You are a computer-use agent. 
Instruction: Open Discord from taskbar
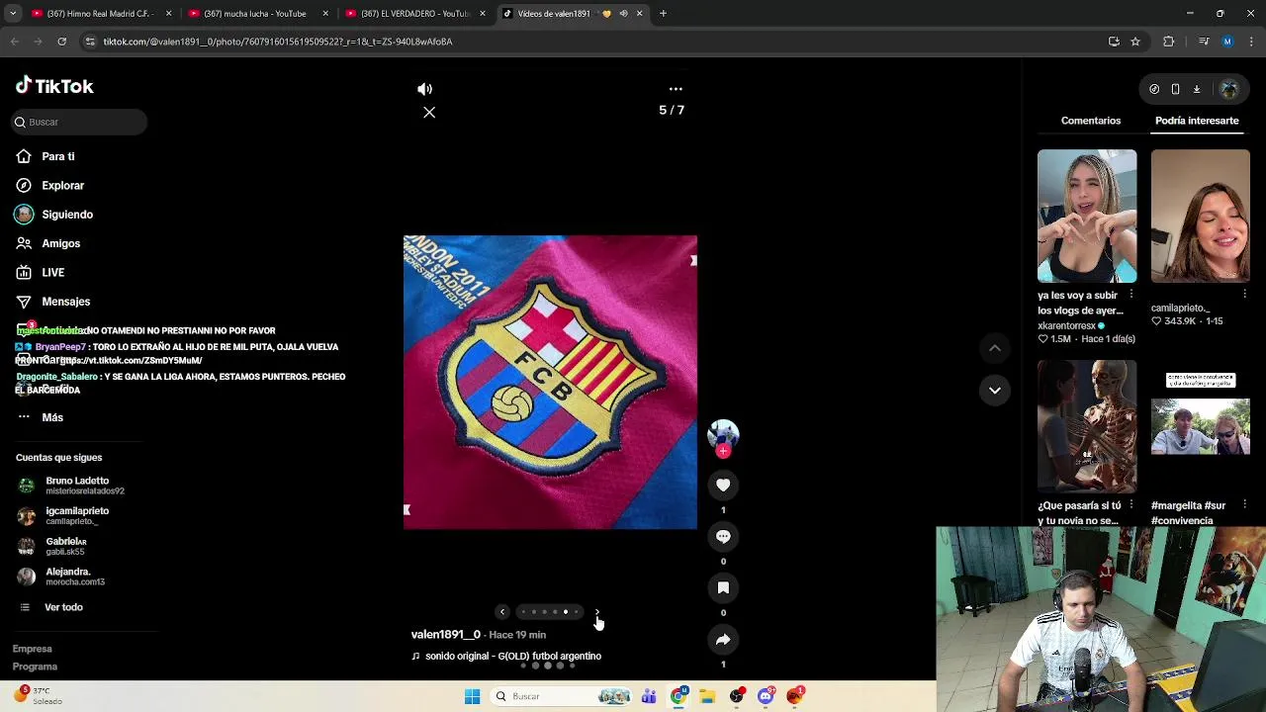(x=766, y=696)
